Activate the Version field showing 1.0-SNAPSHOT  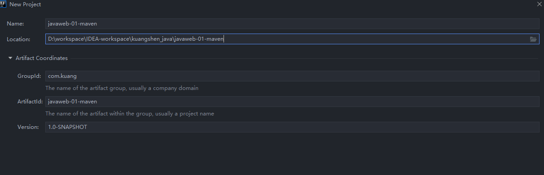tap(292, 127)
